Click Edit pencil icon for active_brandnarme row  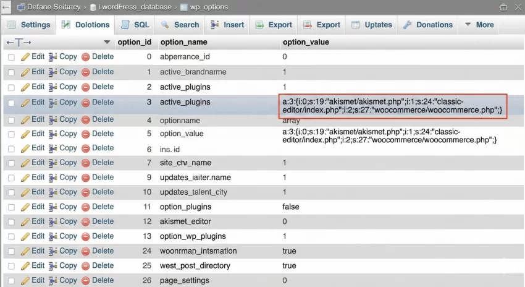[x=25, y=72]
